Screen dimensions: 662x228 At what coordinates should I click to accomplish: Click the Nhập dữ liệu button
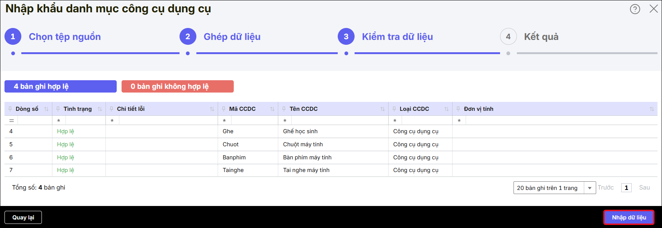coord(629,218)
